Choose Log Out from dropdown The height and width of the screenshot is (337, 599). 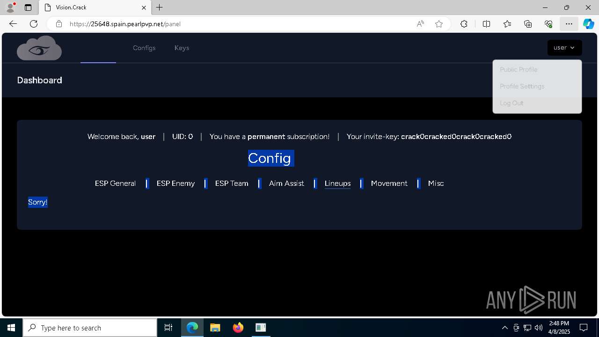537,103
